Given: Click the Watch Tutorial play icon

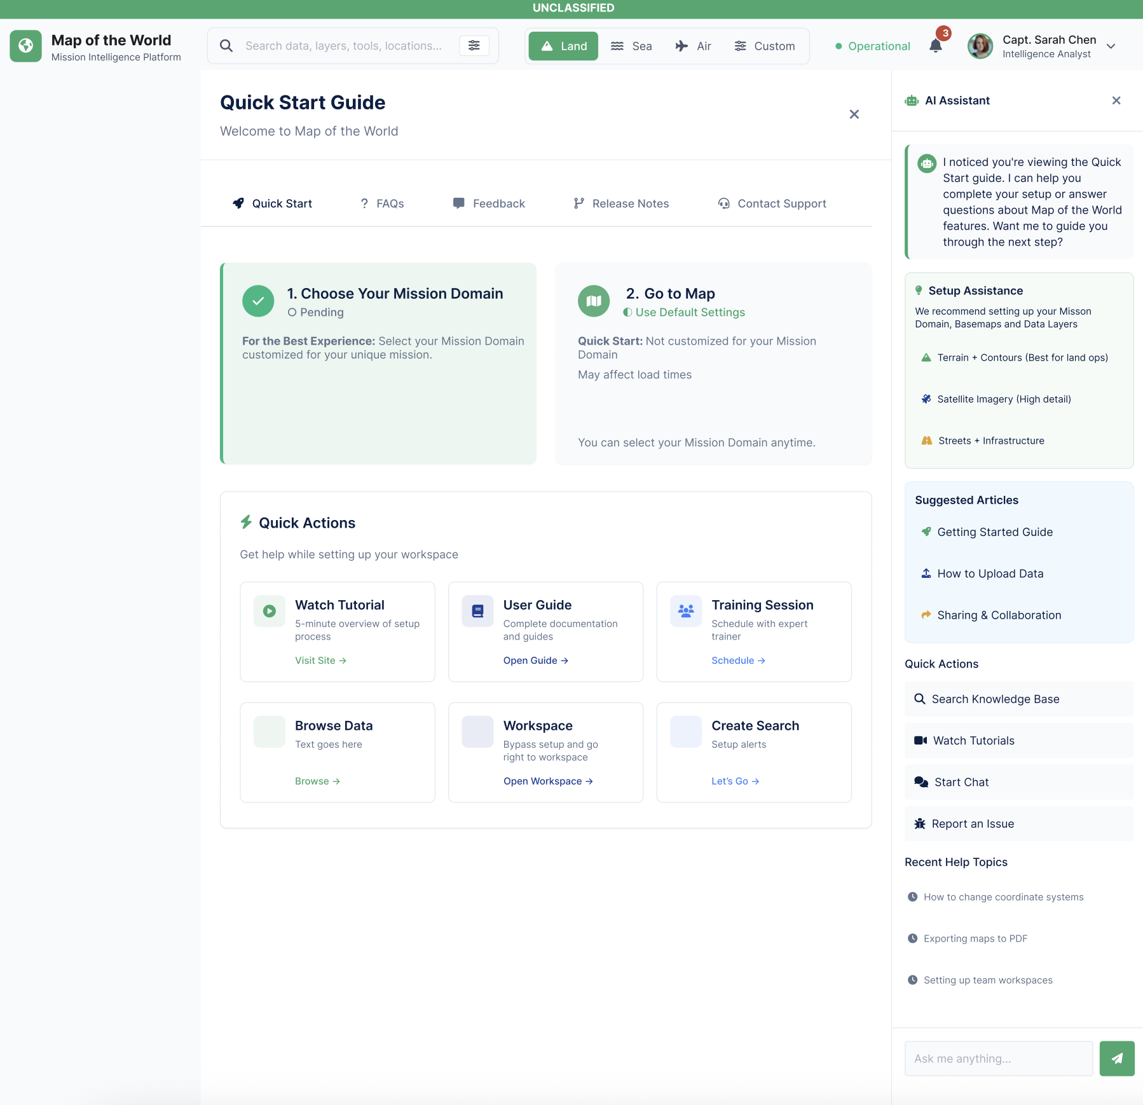Looking at the screenshot, I should [269, 611].
